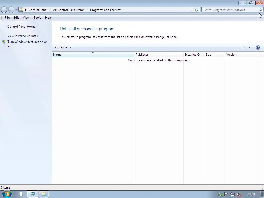The width and height of the screenshot is (264, 198).
Task: Go to Control Panel Home
Action: pos(21,27)
